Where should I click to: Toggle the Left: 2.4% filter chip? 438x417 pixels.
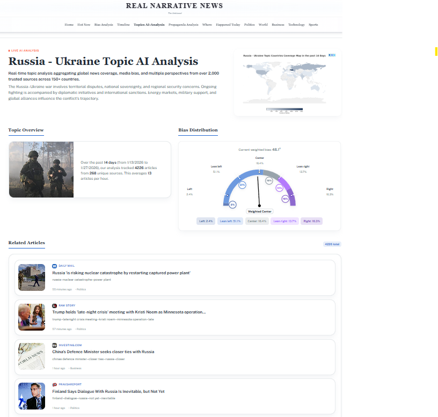click(x=206, y=221)
